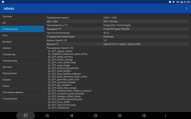This screenshot has width=191, height=119.
Task: Open the navigation bar three-dot menu
Action: [166, 116]
